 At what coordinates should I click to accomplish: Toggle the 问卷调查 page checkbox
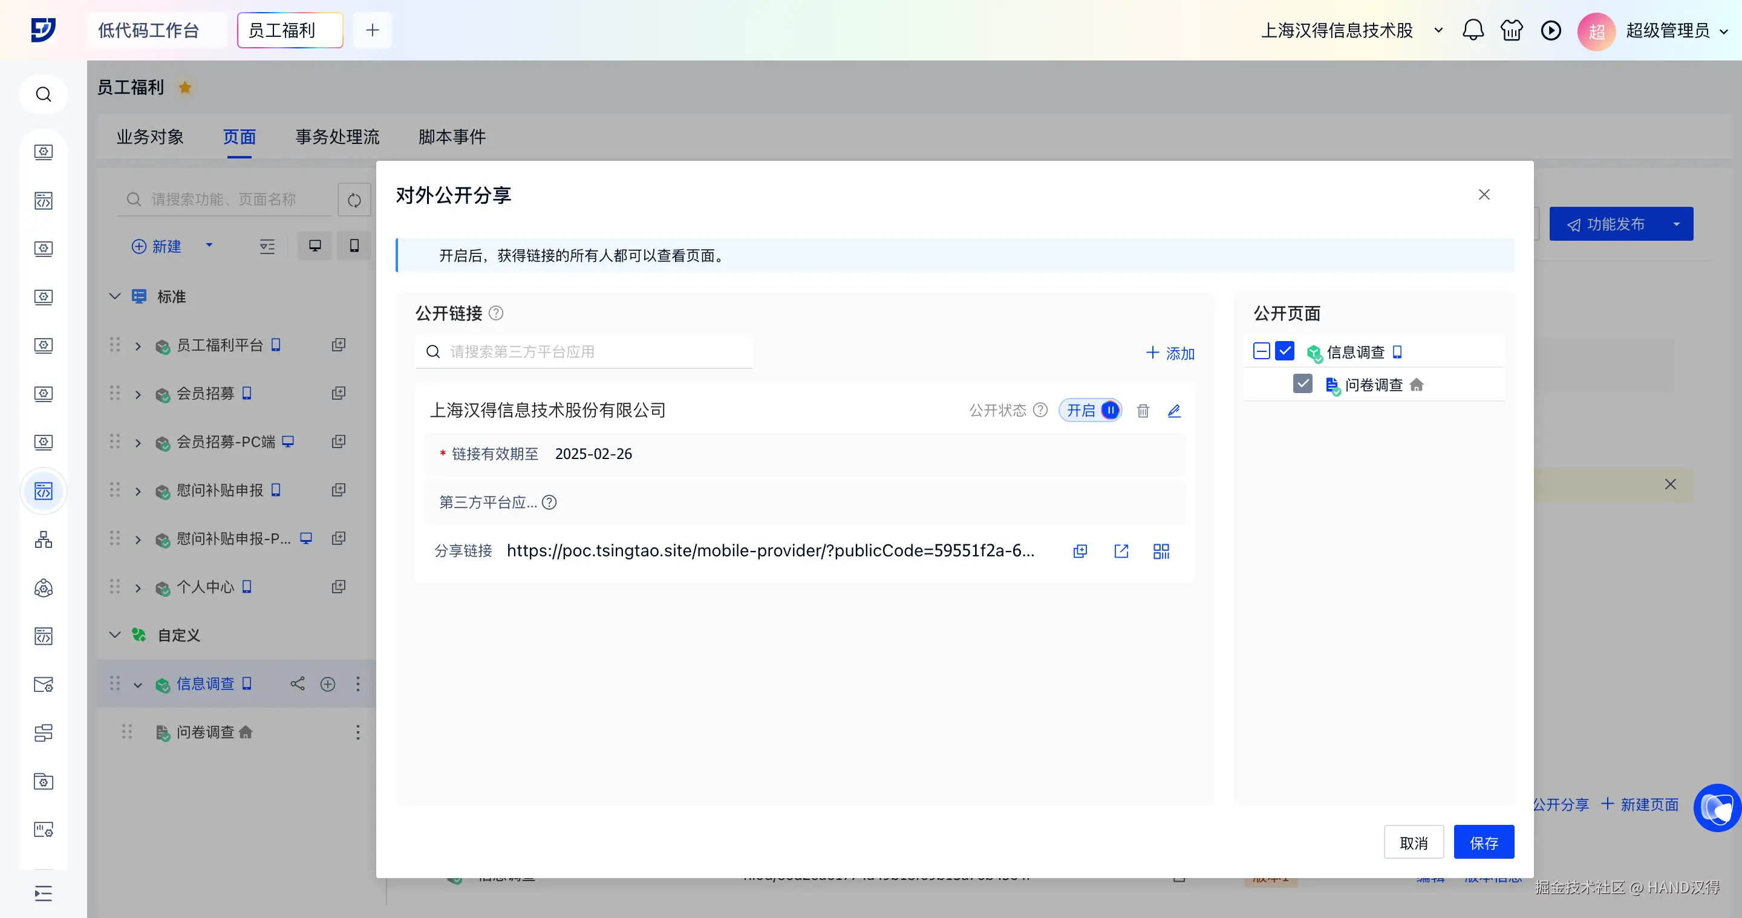pyautogui.click(x=1302, y=384)
